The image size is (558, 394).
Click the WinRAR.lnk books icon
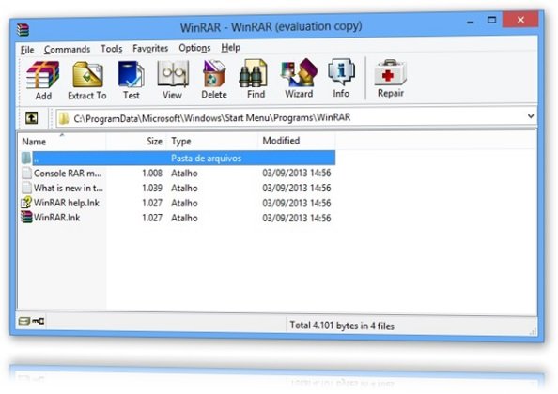pos(26,217)
